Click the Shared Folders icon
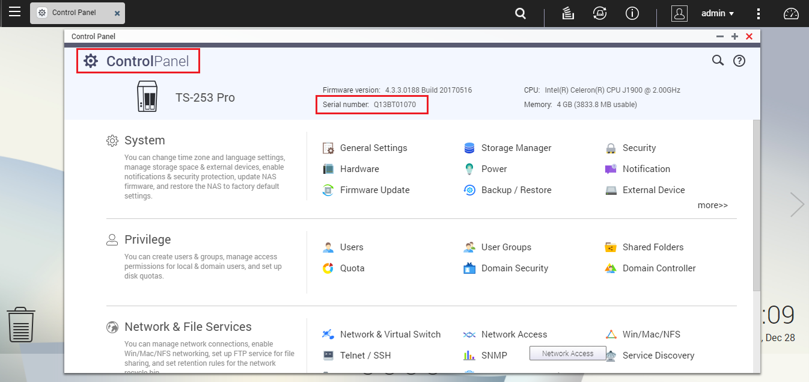The image size is (809, 382). coord(611,247)
